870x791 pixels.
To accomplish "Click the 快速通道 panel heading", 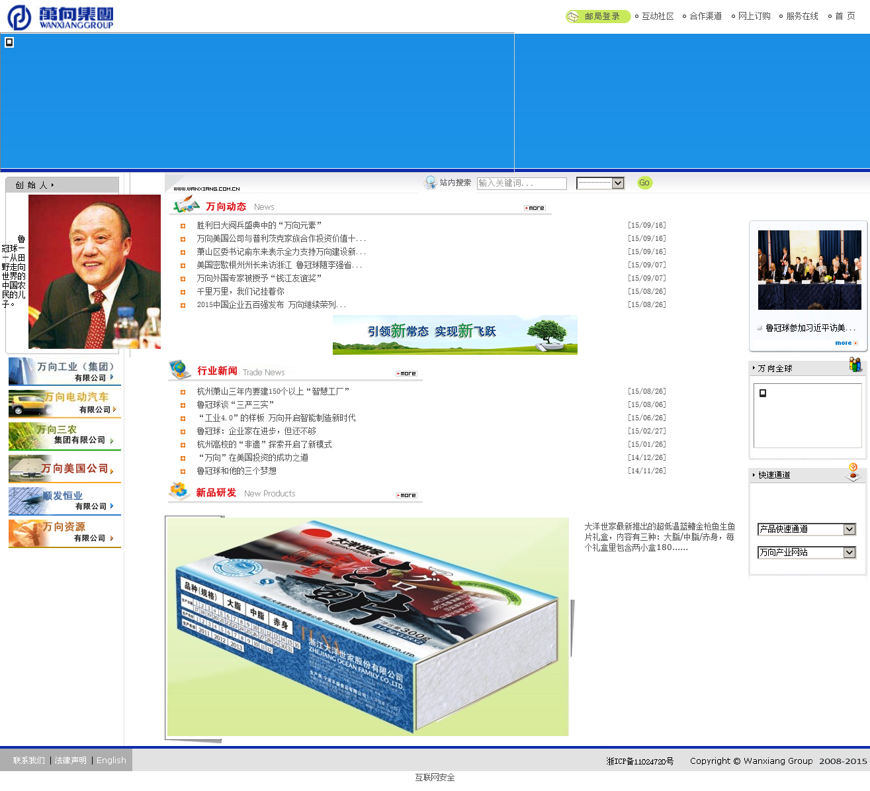I will [775, 475].
